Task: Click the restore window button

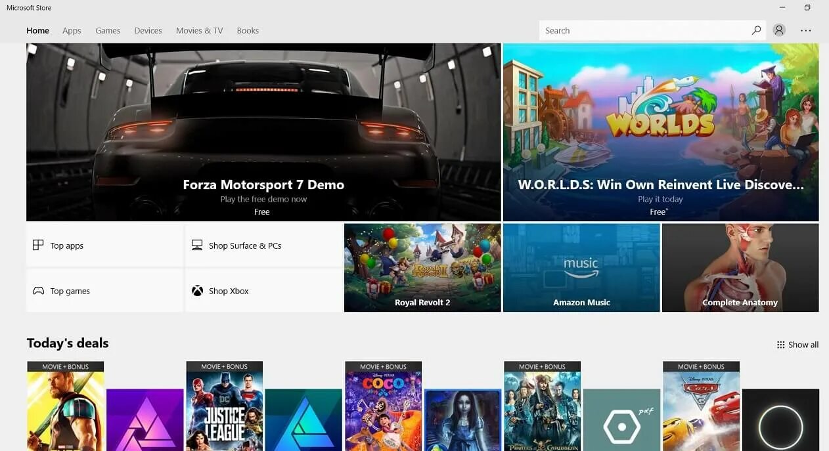Action: (x=807, y=8)
